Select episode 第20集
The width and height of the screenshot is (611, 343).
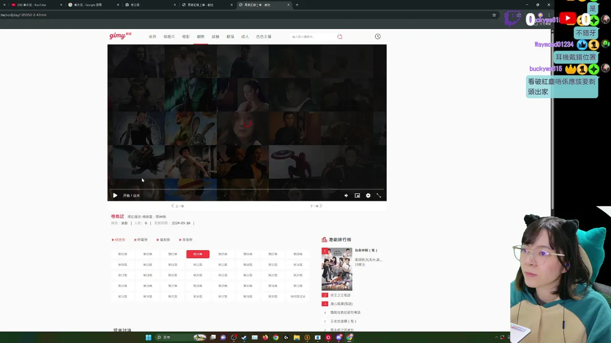click(198, 275)
